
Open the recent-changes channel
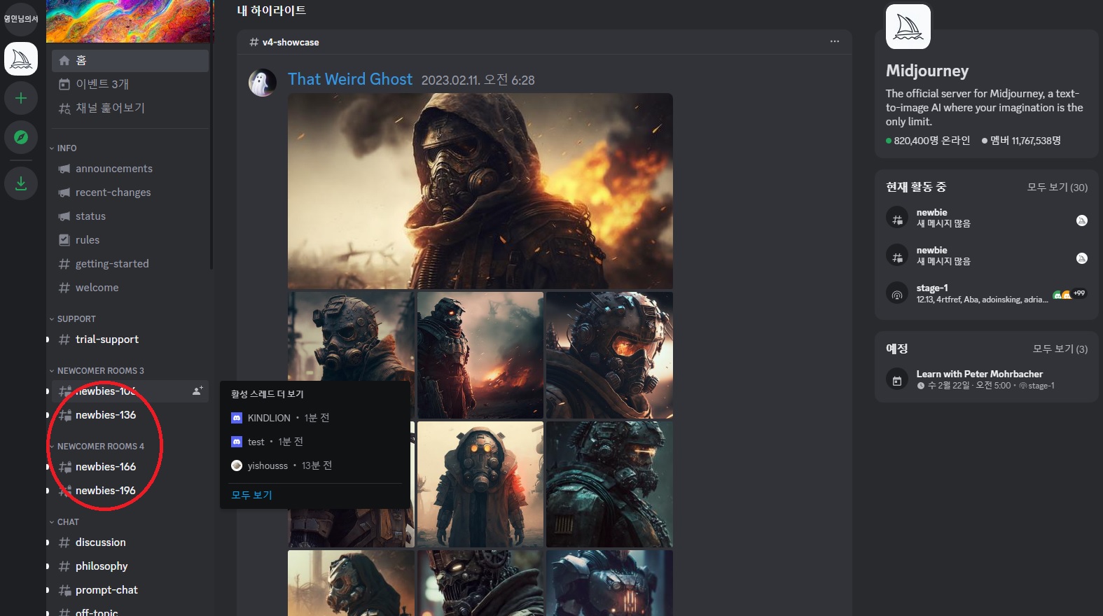pos(130,192)
